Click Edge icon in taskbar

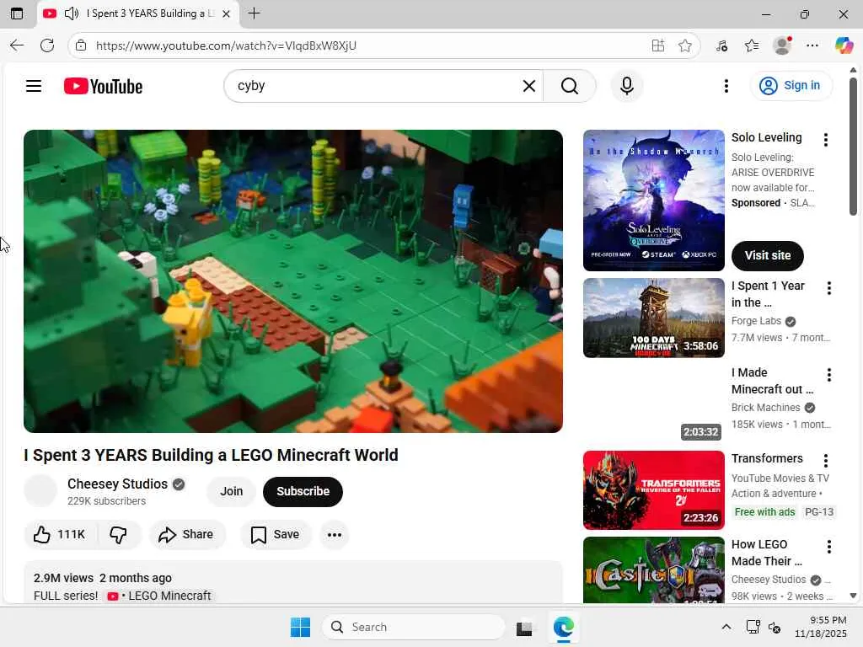563,627
